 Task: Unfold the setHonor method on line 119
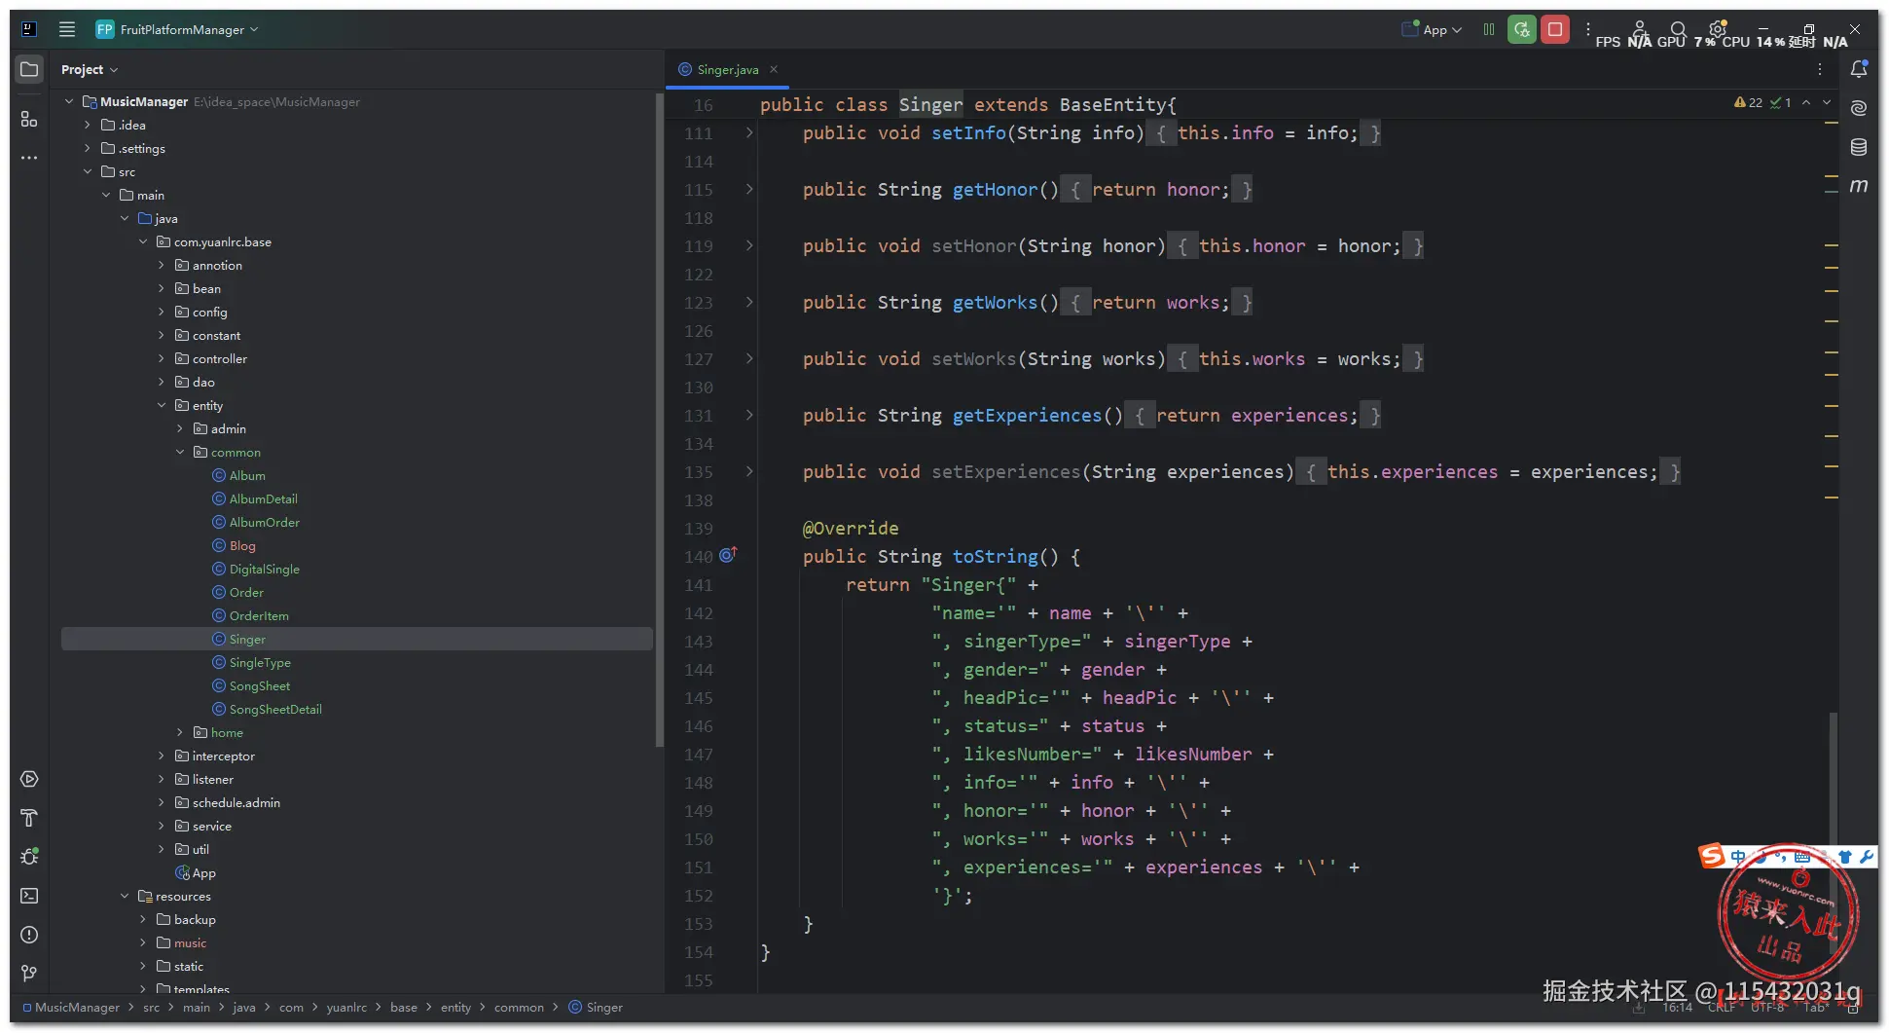click(x=749, y=245)
